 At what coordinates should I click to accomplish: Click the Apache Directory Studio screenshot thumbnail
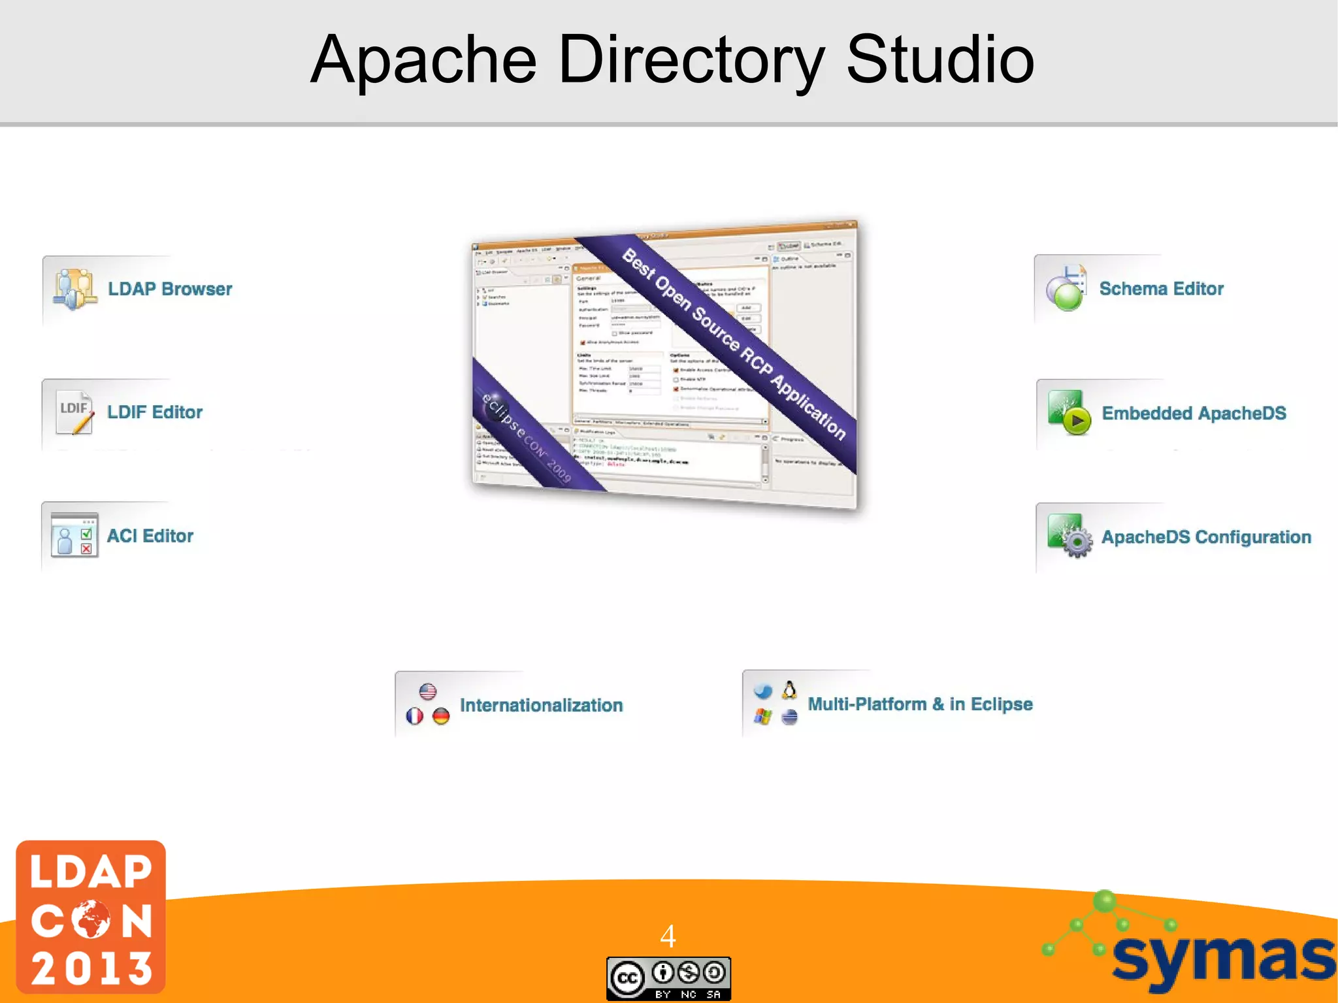coord(664,365)
